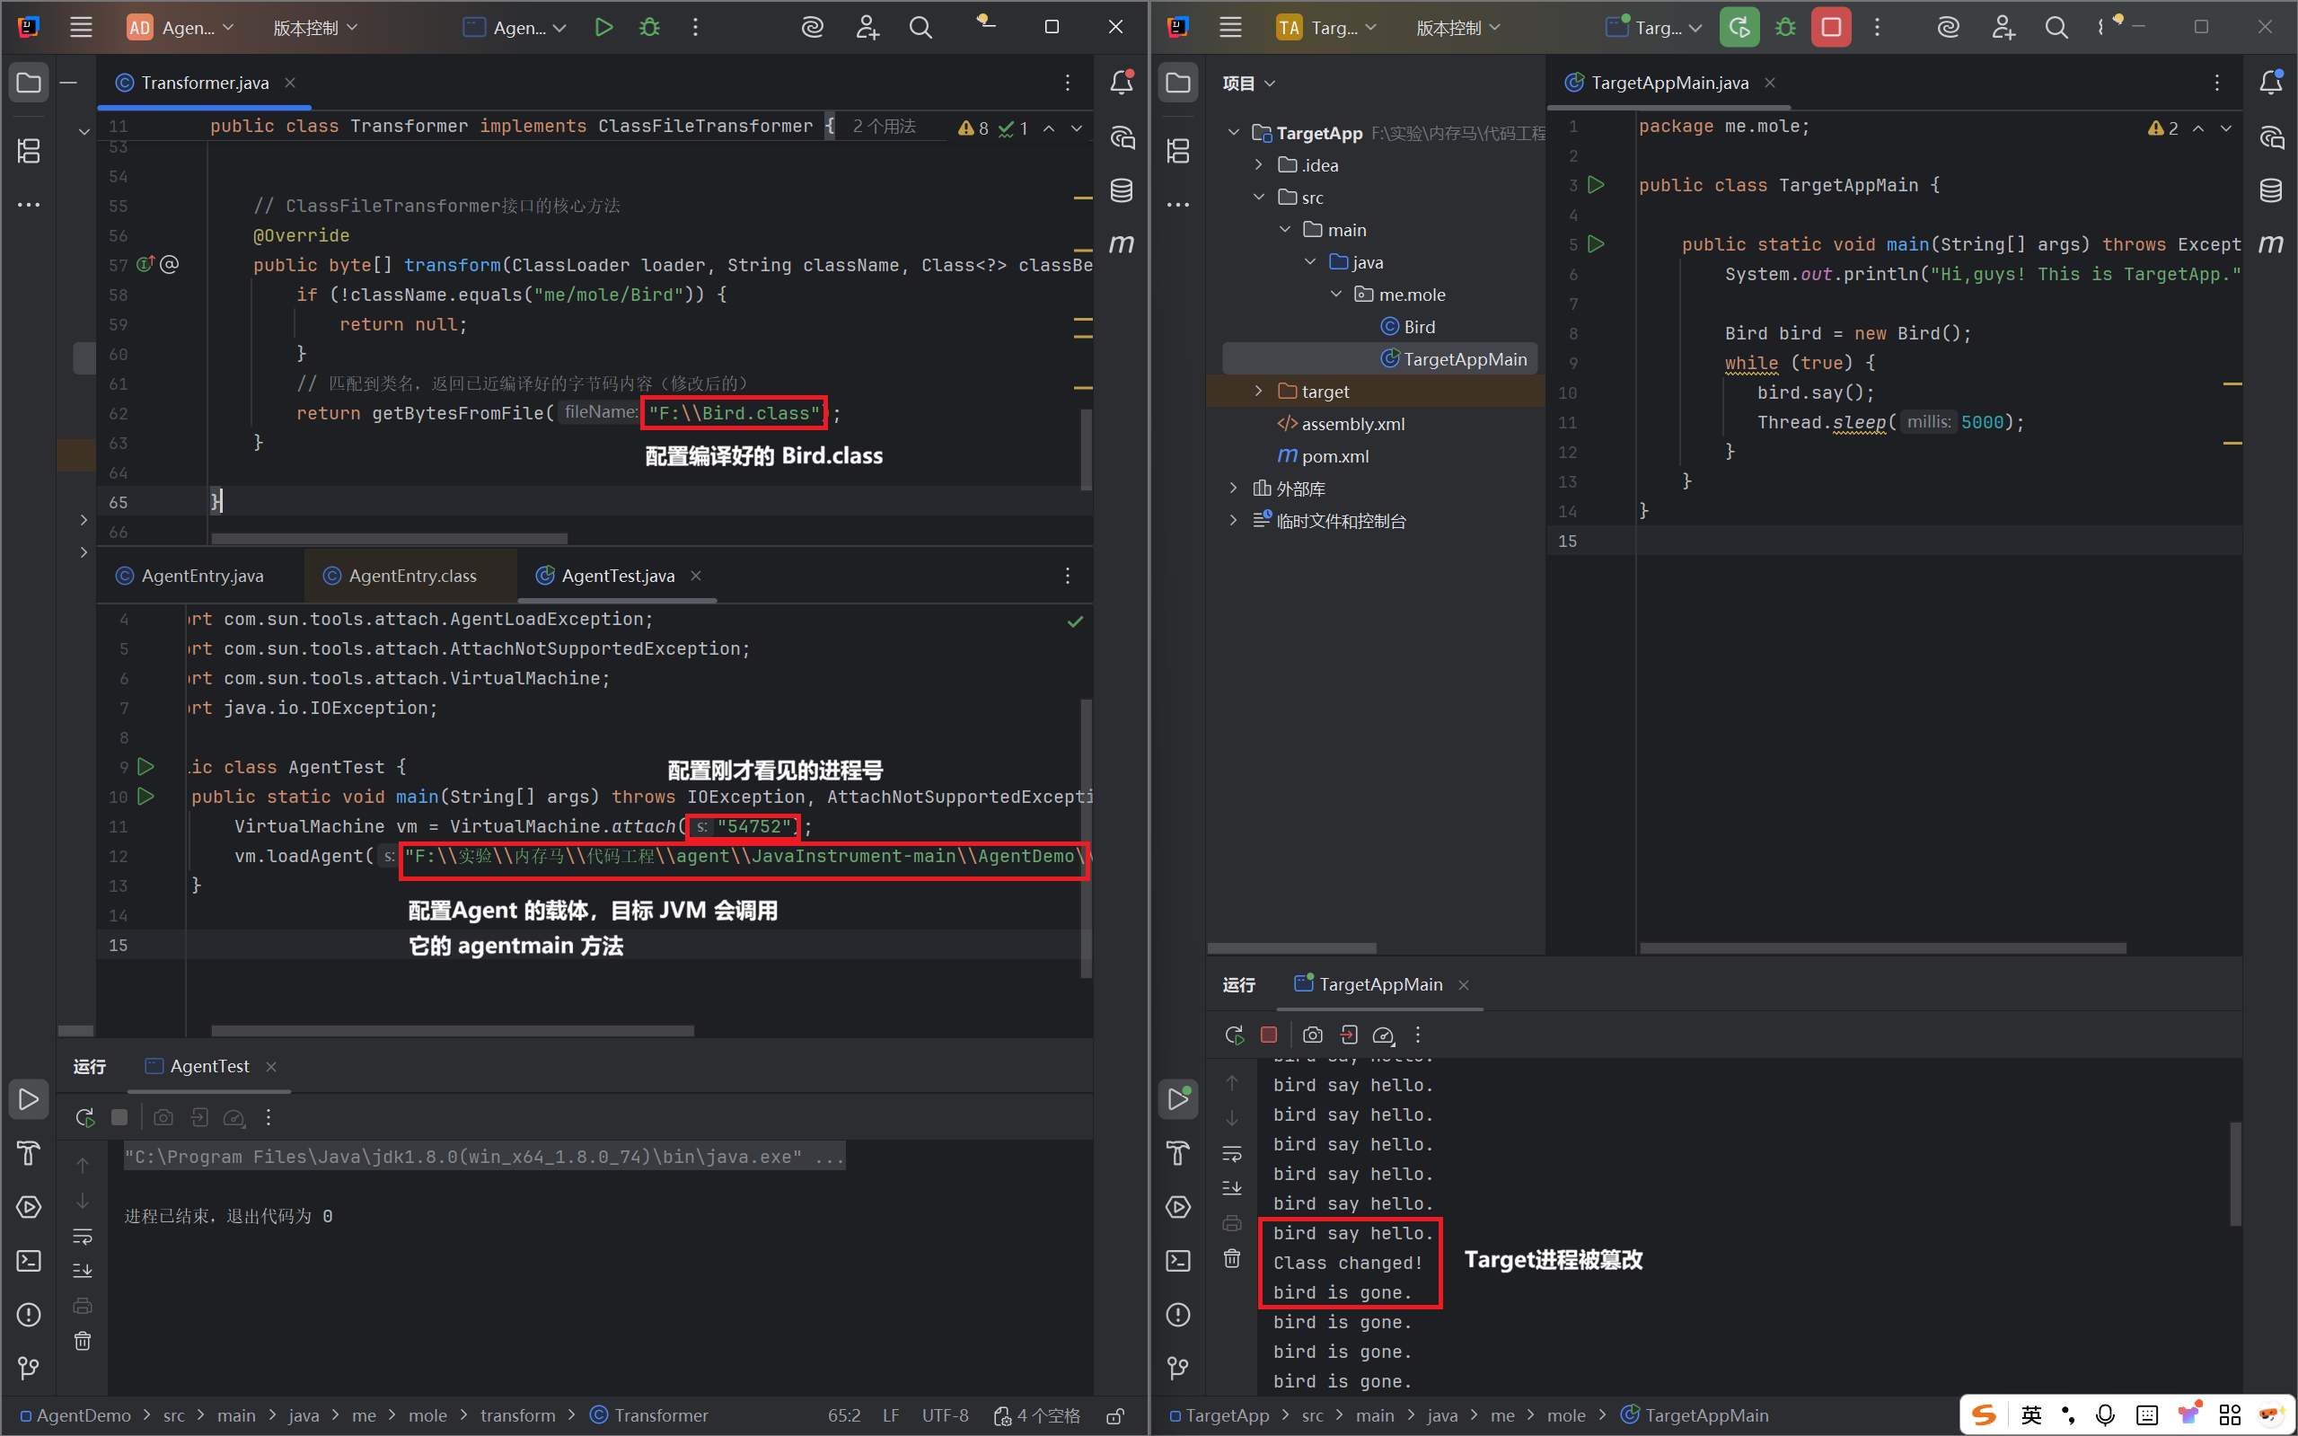Open the 版本控制 dropdown in the TargetApp window

tap(1457, 28)
